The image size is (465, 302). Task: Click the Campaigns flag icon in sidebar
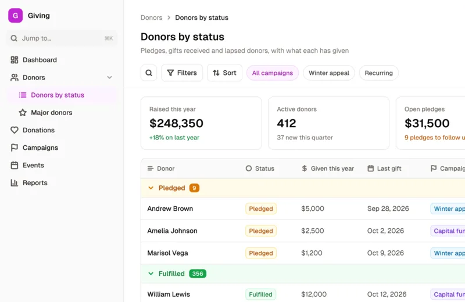pyautogui.click(x=14, y=148)
